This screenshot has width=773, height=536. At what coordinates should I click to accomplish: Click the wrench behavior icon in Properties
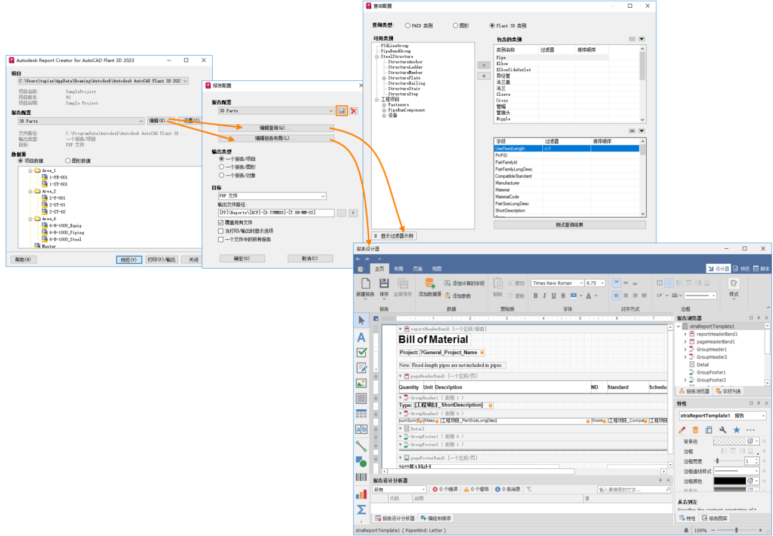pos(722,430)
